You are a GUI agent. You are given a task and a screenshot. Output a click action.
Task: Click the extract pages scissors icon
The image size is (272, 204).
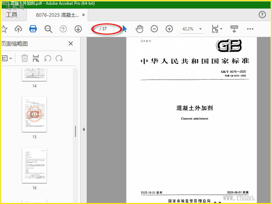tap(36, 58)
